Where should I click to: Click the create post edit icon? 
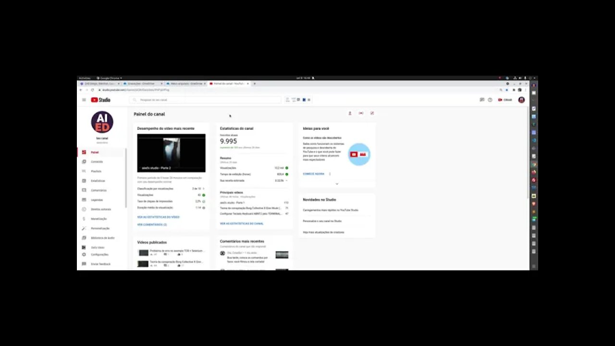(372, 113)
